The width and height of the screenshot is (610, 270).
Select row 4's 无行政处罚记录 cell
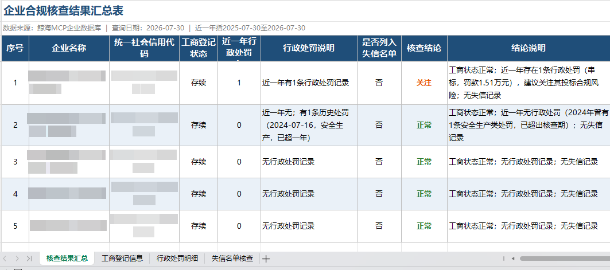[x=309, y=194]
